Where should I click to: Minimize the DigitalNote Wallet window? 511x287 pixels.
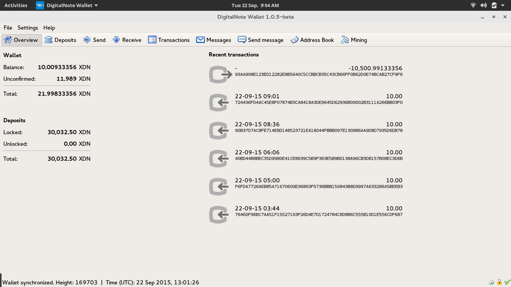click(483, 17)
